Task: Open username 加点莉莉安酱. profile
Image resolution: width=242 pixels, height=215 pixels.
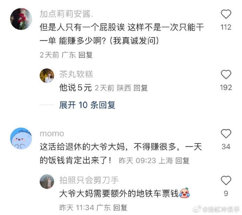Action: point(66,14)
